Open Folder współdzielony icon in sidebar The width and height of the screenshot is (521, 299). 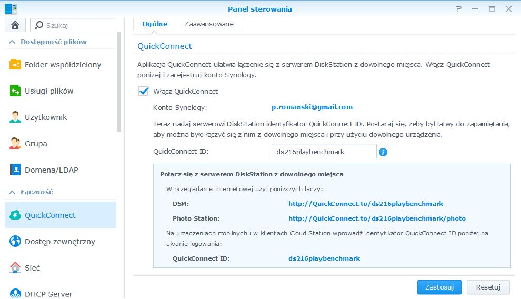click(x=15, y=64)
